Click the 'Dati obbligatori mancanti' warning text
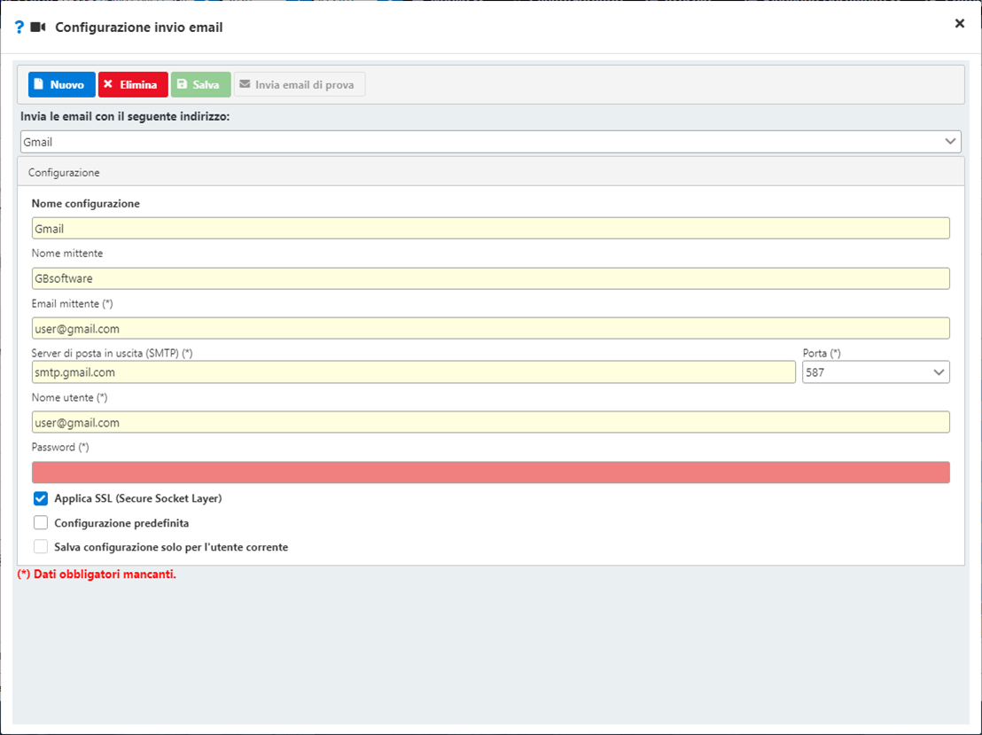The width and height of the screenshot is (982, 735). click(x=97, y=574)
